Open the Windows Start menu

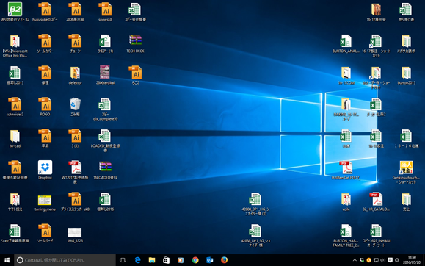point(7,260)
